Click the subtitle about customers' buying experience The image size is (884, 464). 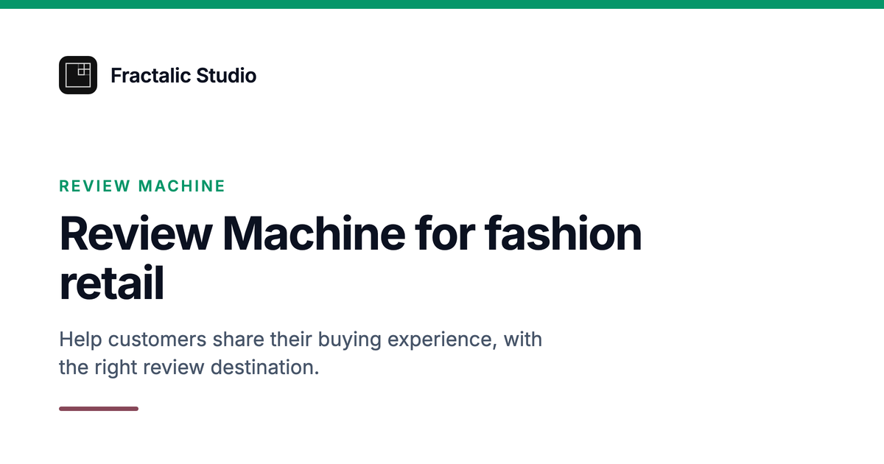point(301,354)
